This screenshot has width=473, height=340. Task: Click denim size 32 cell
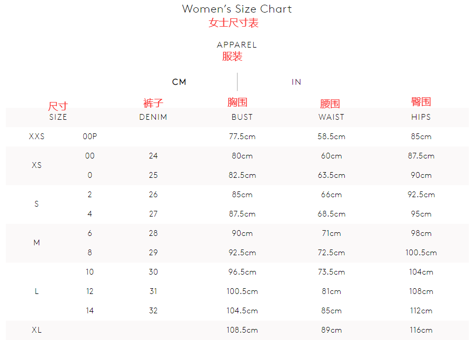click(153, 311)
